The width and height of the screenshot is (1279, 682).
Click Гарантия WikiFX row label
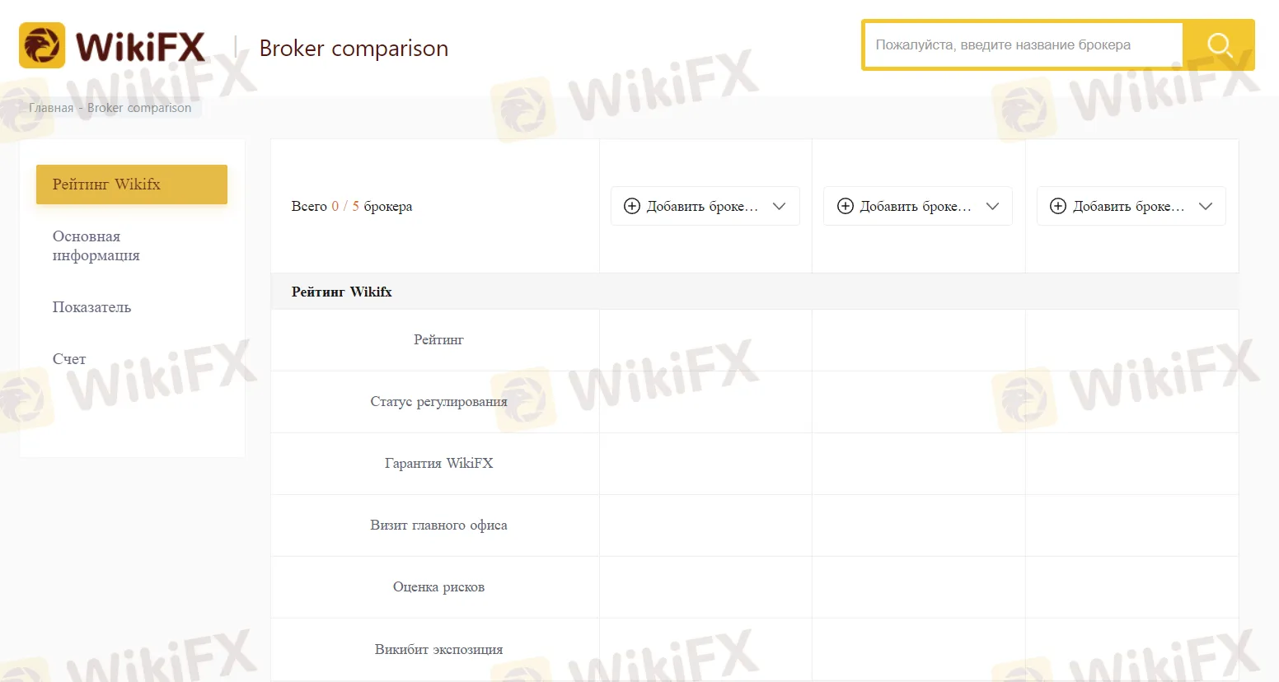click(x=438, y=463)
